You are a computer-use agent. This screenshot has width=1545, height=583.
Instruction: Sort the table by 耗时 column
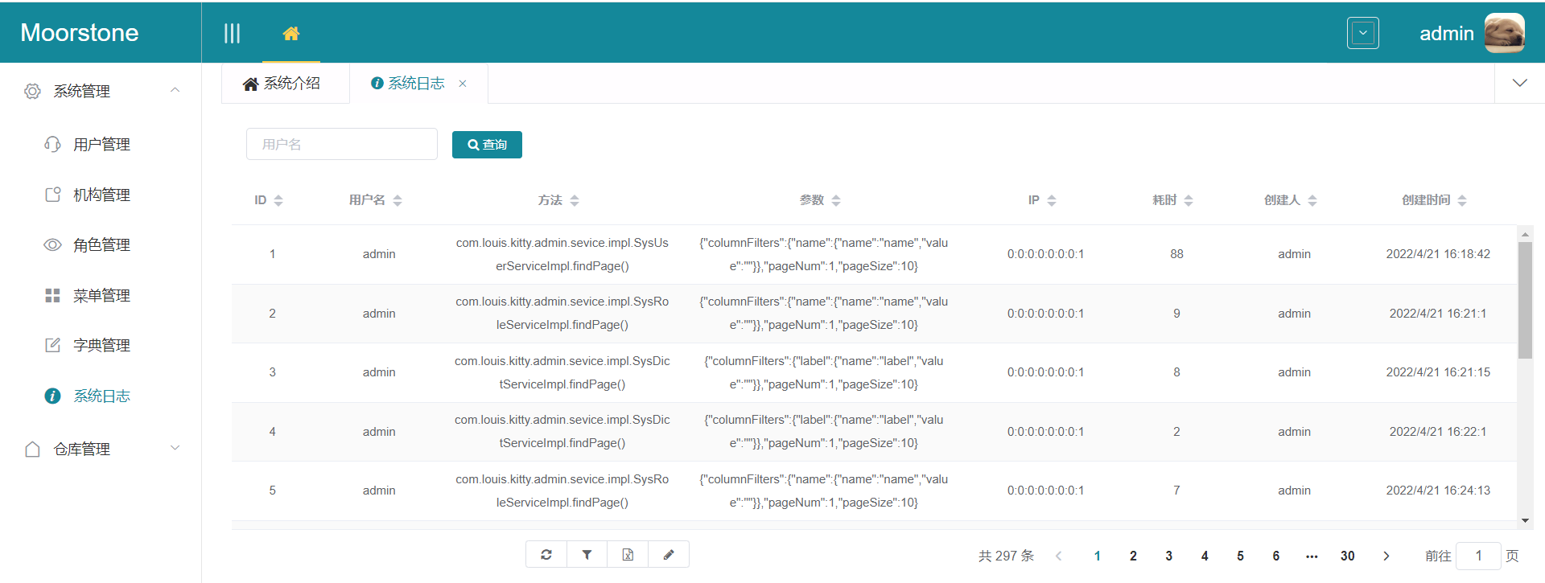coord(1188,200)
